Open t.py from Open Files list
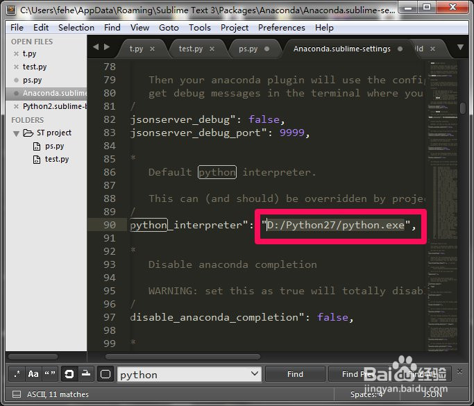This screenshot has width=474, height=406. [29, 54]
